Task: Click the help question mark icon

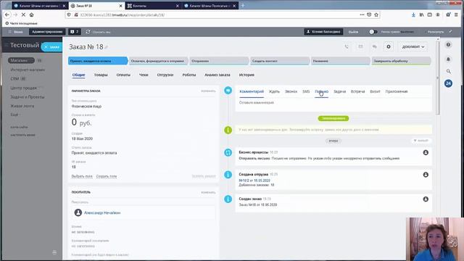Action: pos(448,45)
